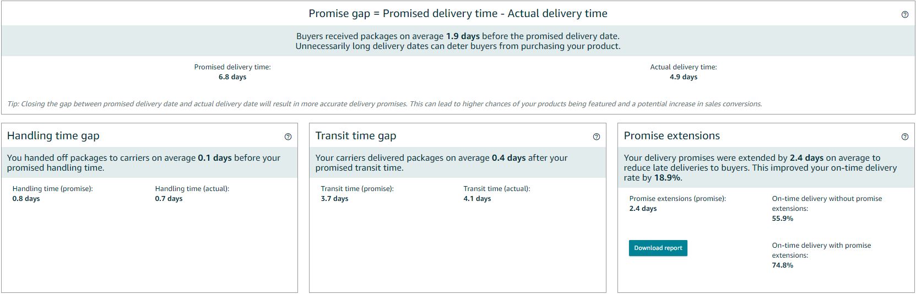Click the Actual delivery time 4.9 days value
The width and height of the screenshot is (916, 294).
pyautogui.click(x=684, y=77)
